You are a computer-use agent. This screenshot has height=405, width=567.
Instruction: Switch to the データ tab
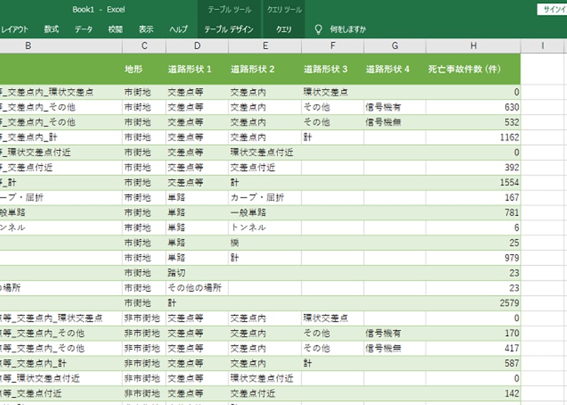pyautogui.click(x=83, y=29)
